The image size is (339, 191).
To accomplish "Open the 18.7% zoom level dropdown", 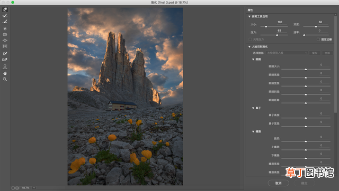I will (34, 188).
